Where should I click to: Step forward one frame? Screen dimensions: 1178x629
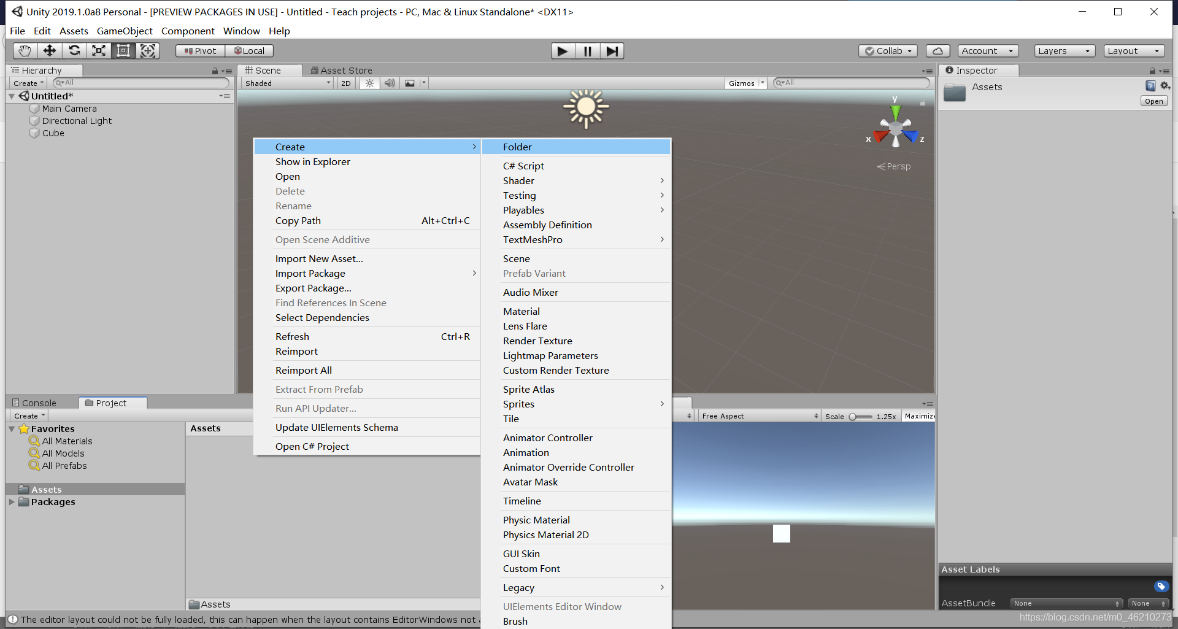point(612,51)
